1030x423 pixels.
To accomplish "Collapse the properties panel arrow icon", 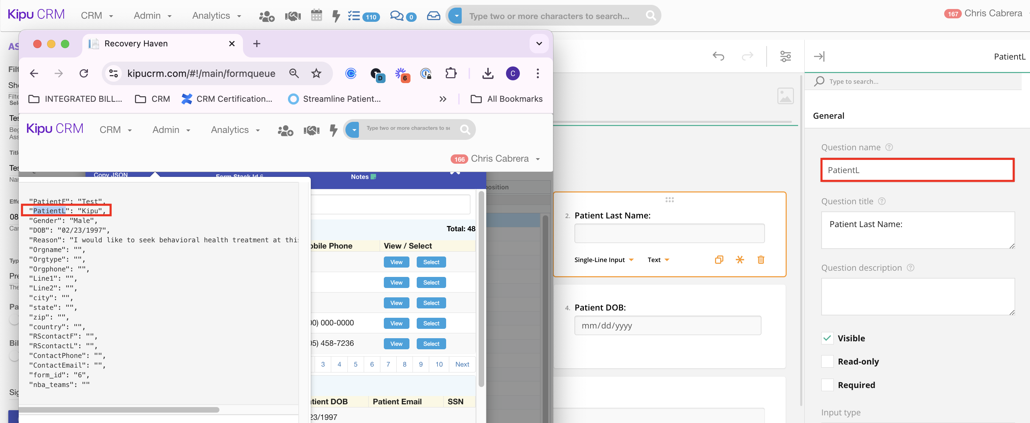I will pyautogui.click(x=819, y=56).
